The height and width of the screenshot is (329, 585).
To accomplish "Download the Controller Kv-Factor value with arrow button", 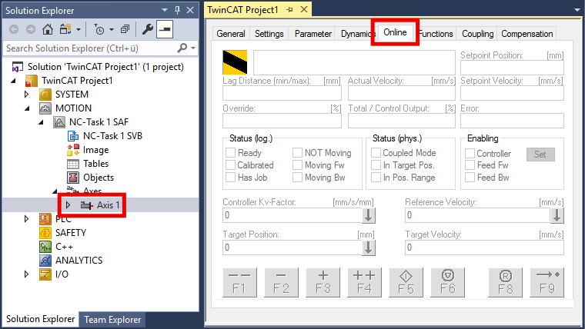I will [369, 215].
